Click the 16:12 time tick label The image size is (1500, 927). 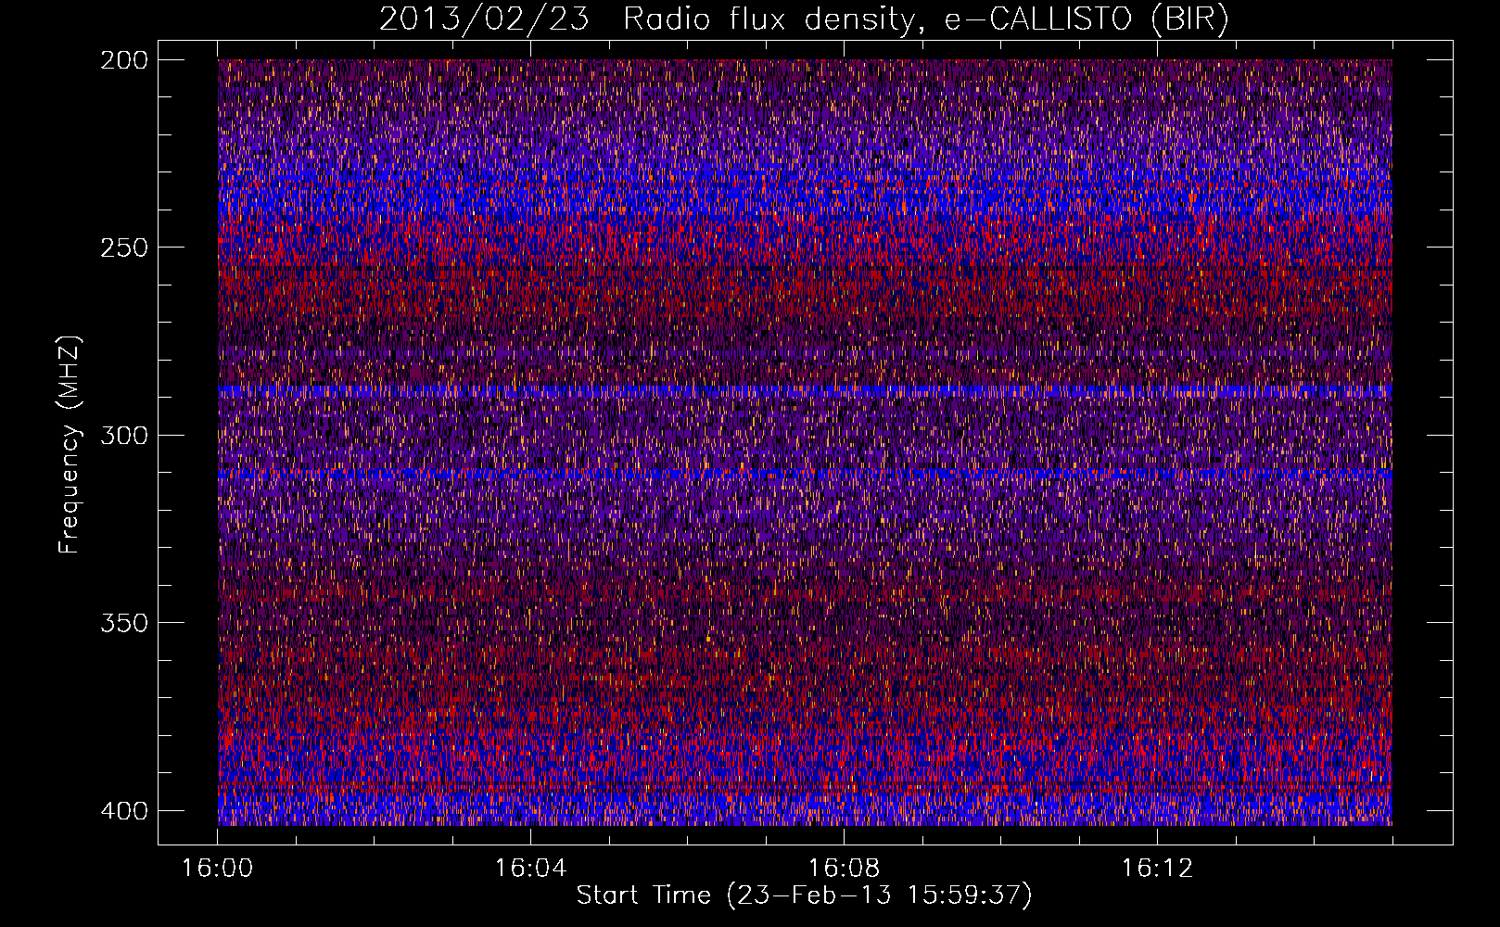coord(1157,869)
